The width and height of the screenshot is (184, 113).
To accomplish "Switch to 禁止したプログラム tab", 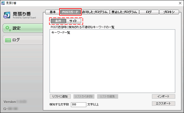I will [124, 12].
